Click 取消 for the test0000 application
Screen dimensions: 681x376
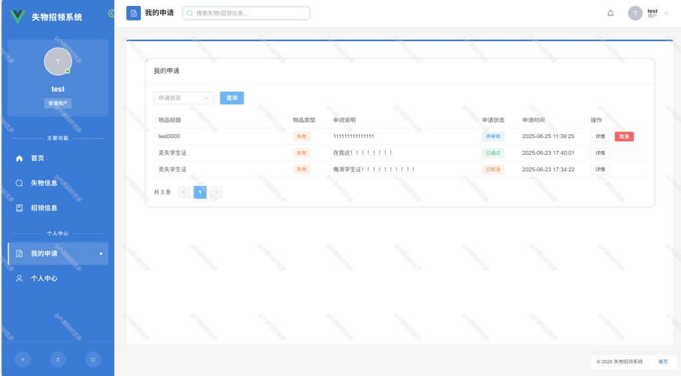pos(624,137)
